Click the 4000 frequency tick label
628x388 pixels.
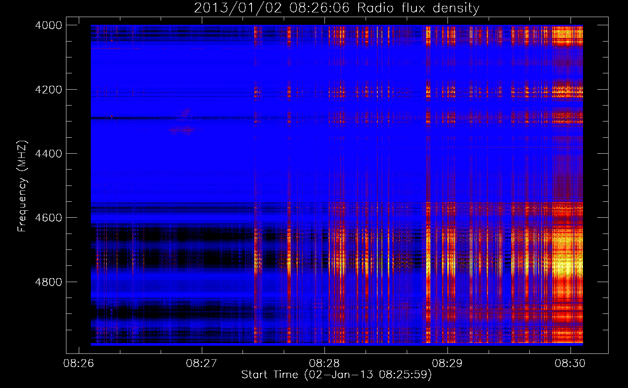click(49, 25)
